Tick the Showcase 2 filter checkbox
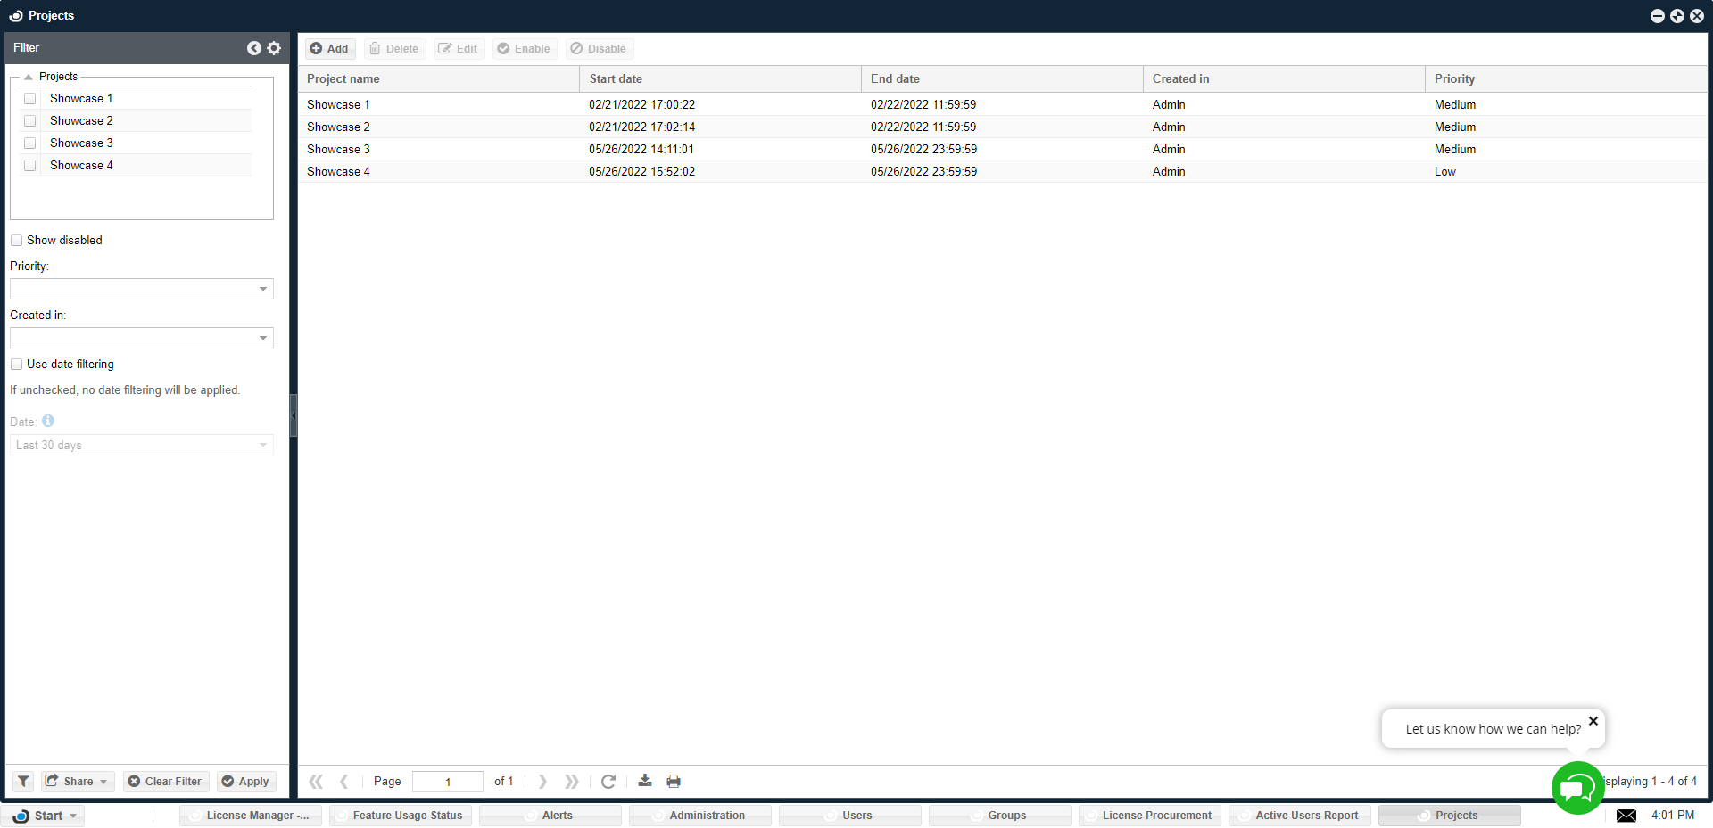The width and height of the screenshot is (1713, 828). [x=30, y=121]
